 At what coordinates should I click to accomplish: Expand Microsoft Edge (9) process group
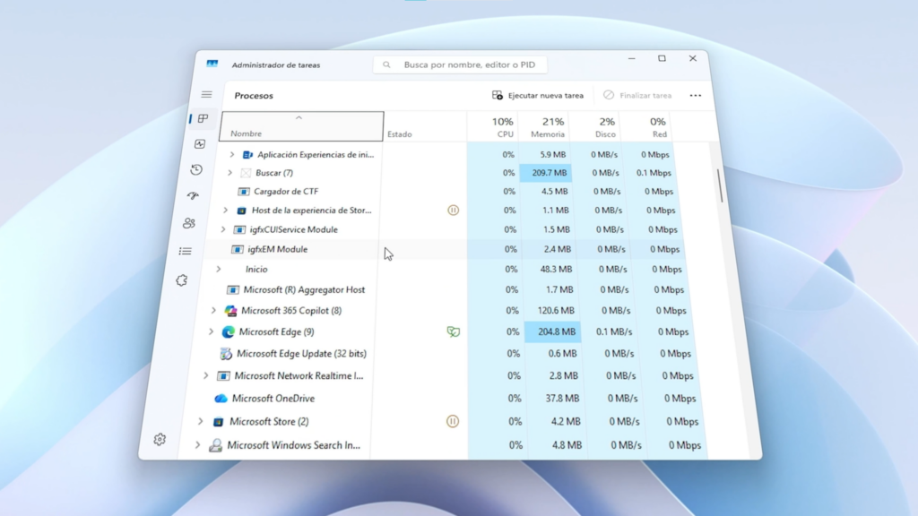pyautogui.click(x=211, y=331)
